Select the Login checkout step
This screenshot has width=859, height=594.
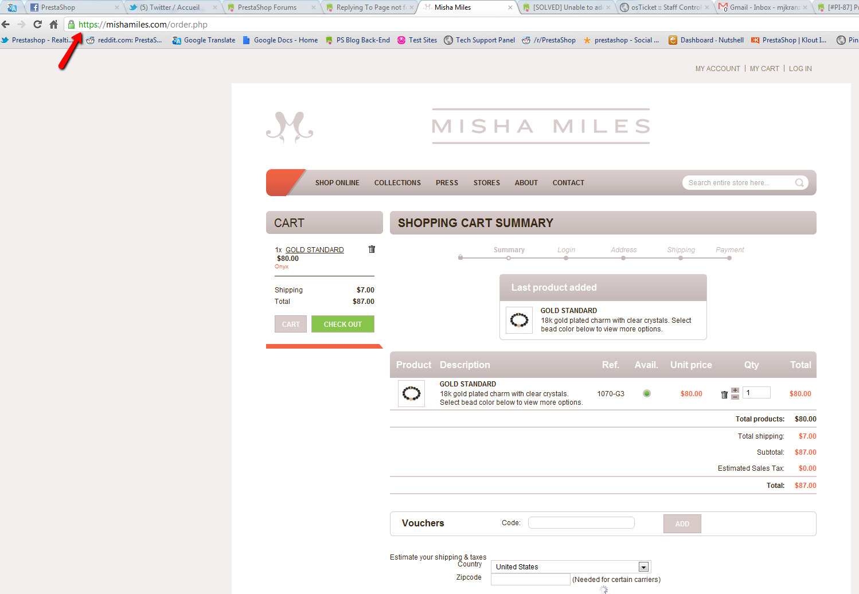[566, 250]
